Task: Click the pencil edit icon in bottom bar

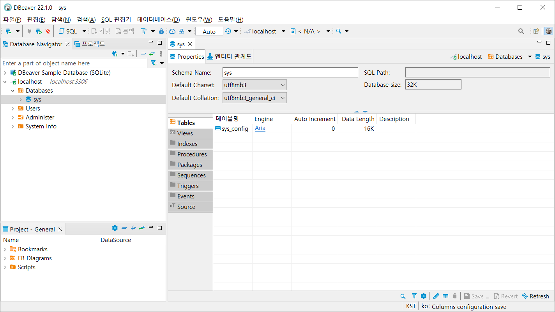Action: [436, 296]
